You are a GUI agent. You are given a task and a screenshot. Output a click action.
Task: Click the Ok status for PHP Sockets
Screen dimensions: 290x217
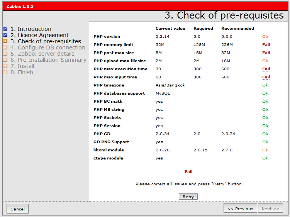coord(265,118)
